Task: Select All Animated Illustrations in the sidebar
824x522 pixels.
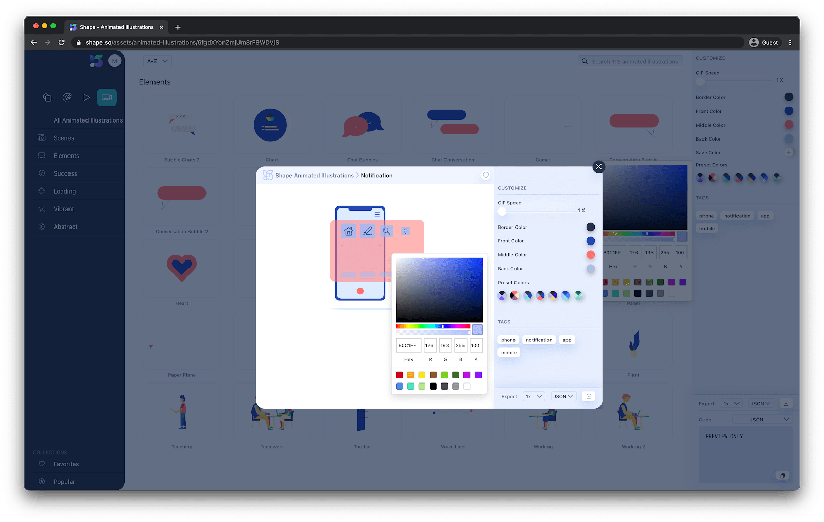Action: tap(88, 120)
